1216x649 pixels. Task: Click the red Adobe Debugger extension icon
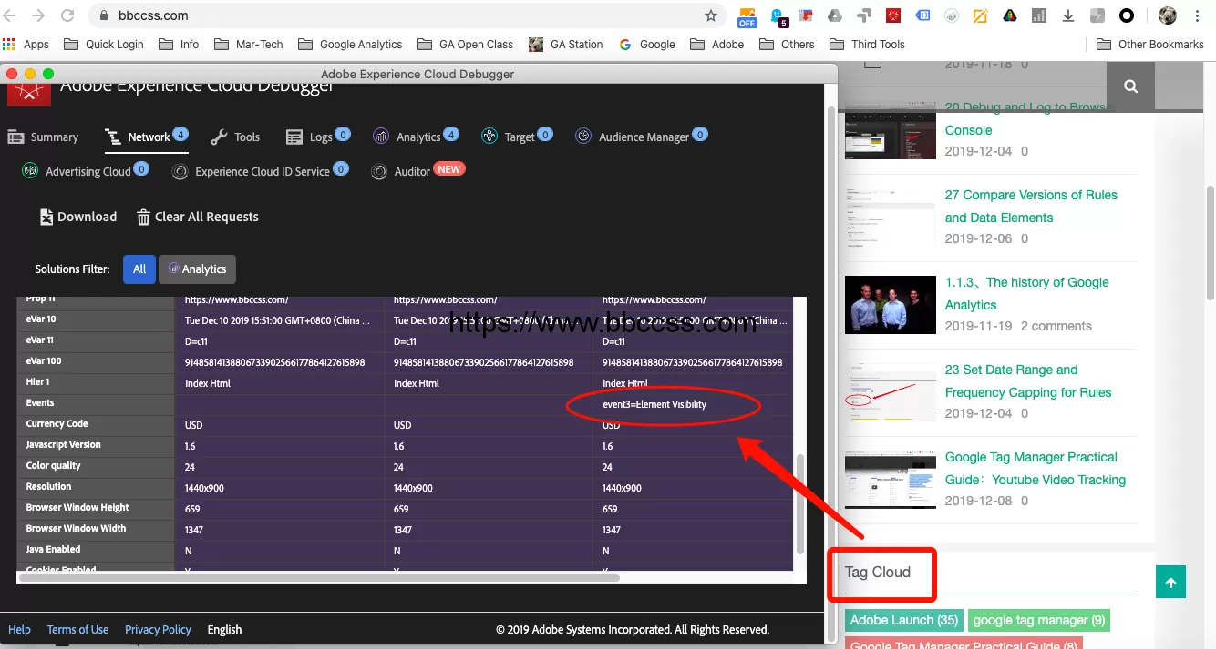click(x=894, y=15)
